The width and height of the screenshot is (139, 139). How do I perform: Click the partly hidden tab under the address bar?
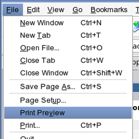(x=136, y=63)
